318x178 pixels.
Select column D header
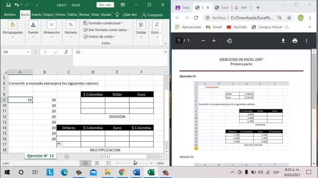click(93, 72)
